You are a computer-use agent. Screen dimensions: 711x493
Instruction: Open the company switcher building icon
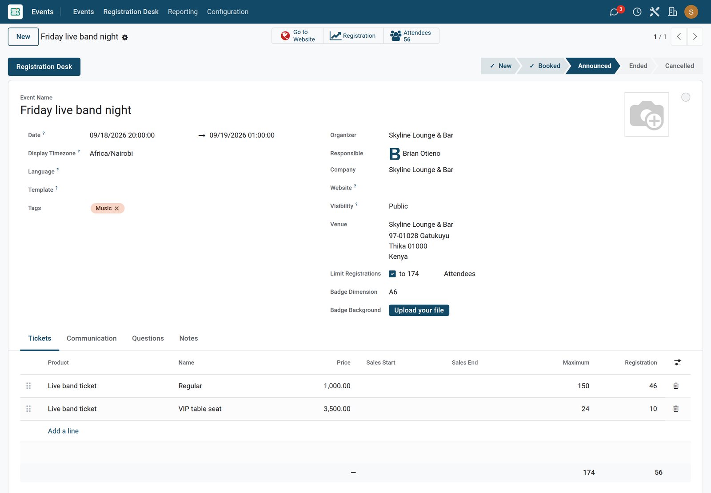point(672,12)
